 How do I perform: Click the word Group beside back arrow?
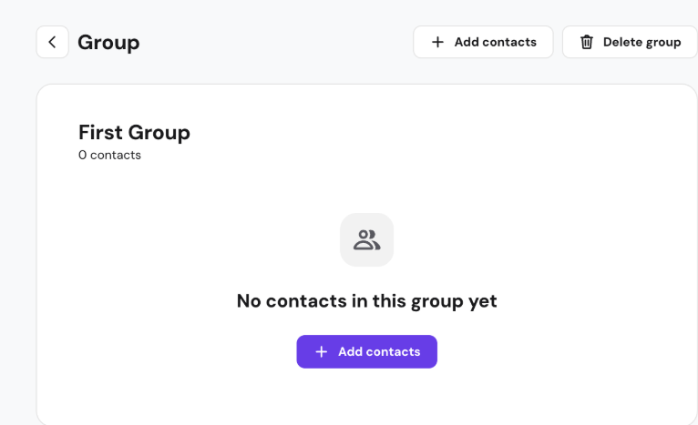tap(108, 42)
